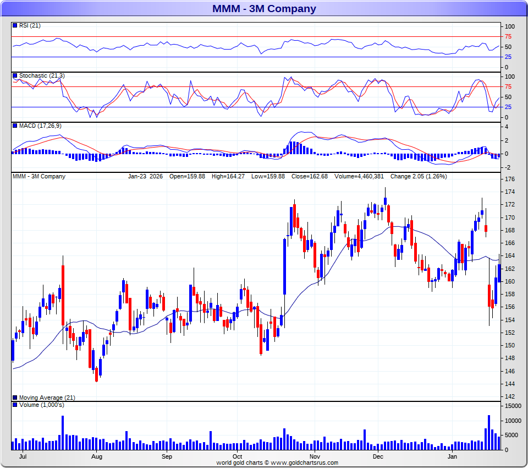Click the Jul month label on the x-axis
528x468 pixels.
[x=23, y=456]
